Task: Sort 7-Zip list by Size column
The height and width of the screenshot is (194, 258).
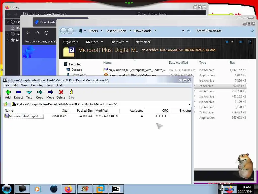Action: pyautogui.click(x=57, y=111)
